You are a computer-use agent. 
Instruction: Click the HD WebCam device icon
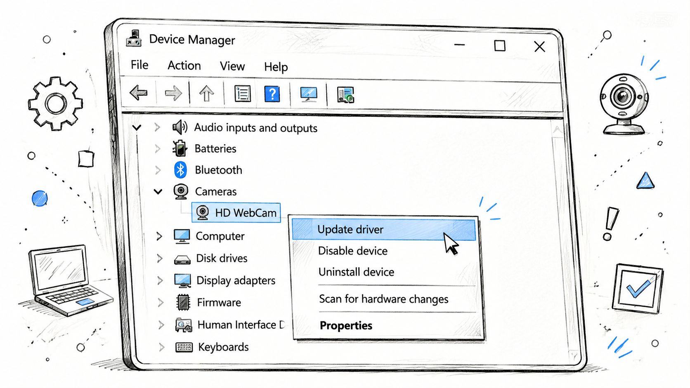point(202,213)
